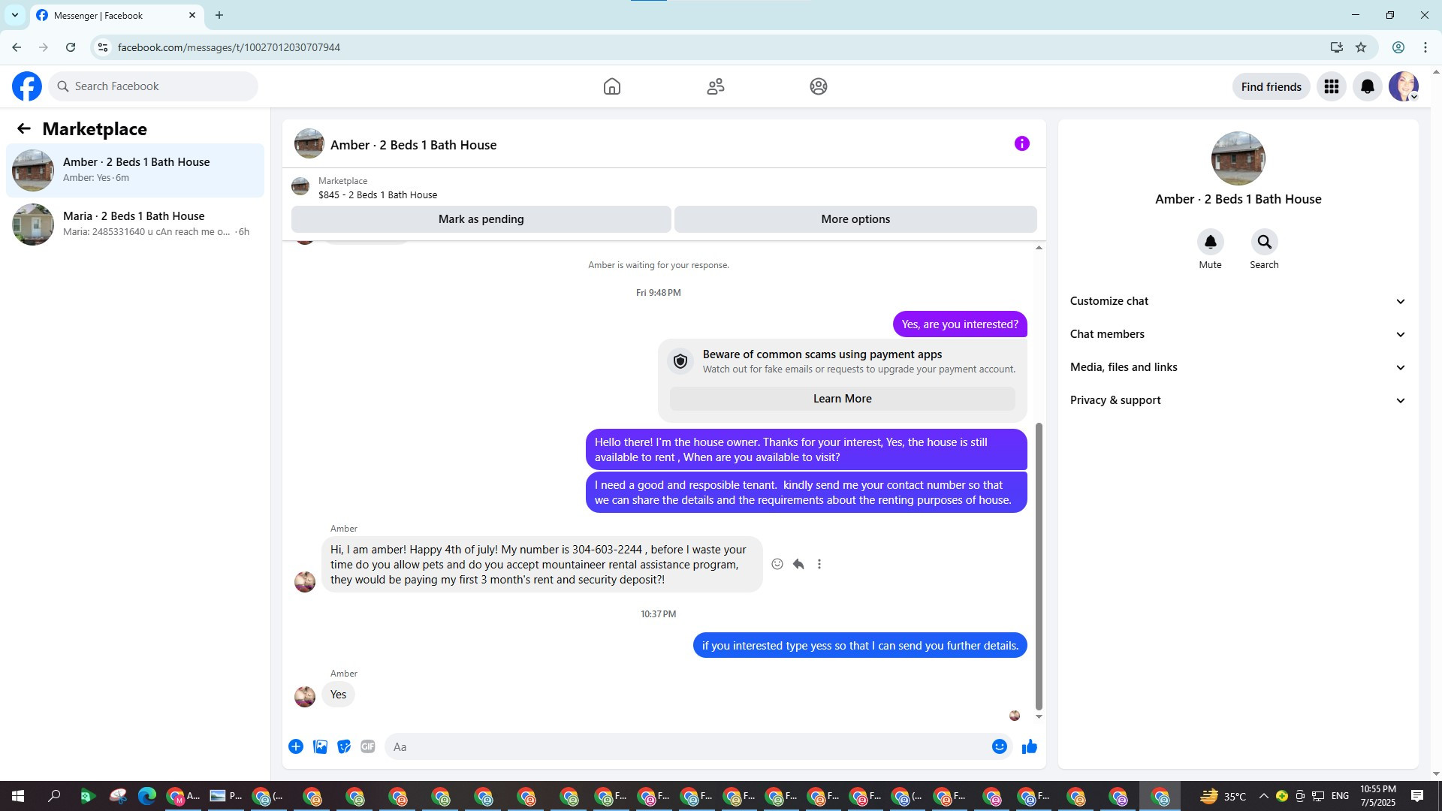Go to the Facebook Home tab
Image resolution: width=1442 pixels, height=811 pixels.
tap(611, 86)
